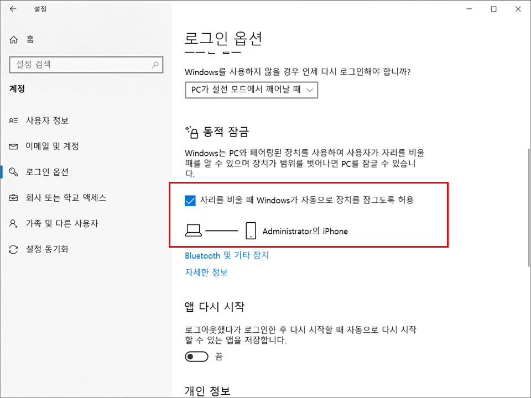Click the 로그인 옵션 page title
Image resolution: width=531 pixels, height=398 pixels.
click(223, 39)
